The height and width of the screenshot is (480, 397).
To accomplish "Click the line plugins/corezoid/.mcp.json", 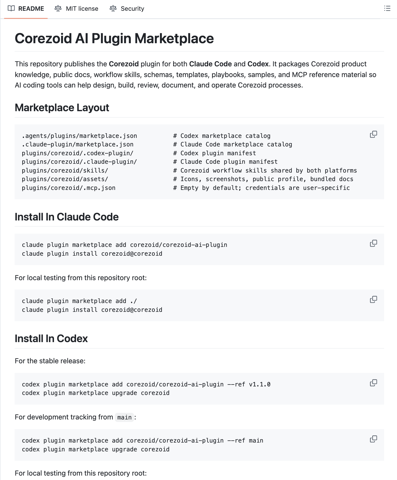I will coord(69,188).
